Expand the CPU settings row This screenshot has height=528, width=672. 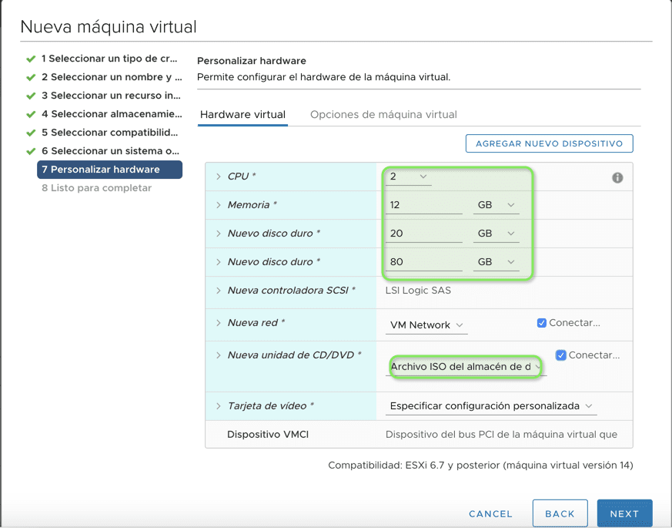pos(218,177)
